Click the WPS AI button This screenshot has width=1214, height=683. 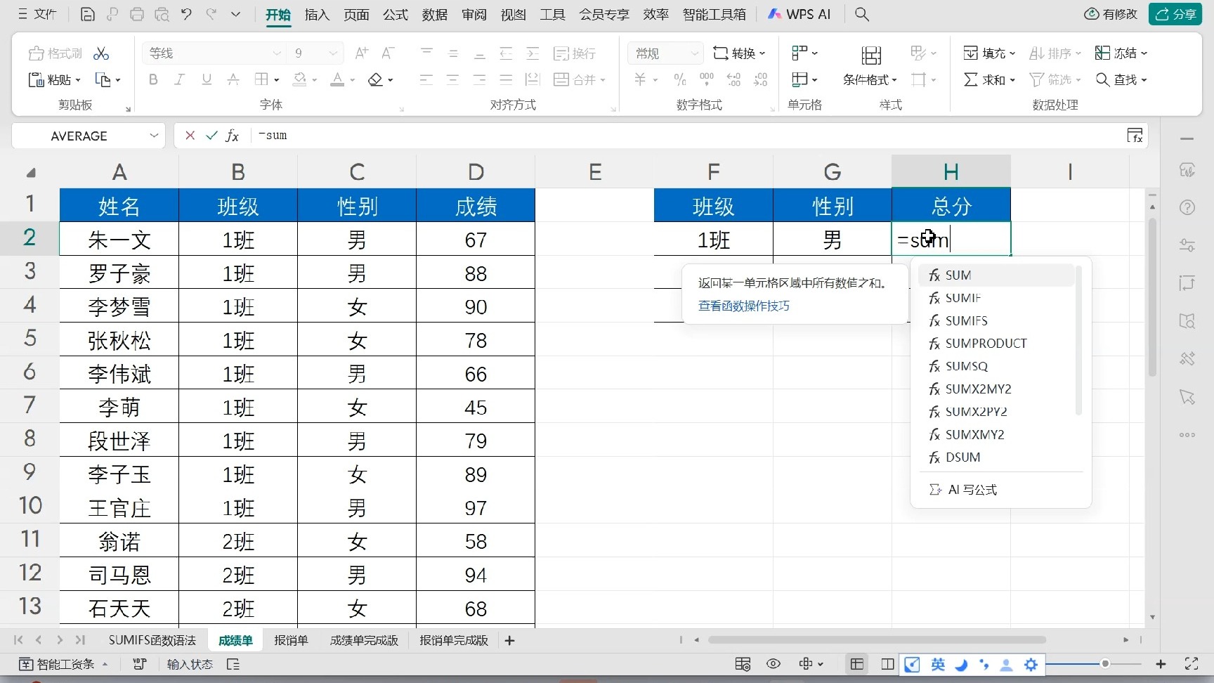pyautogui.click(x=799, y=14)
